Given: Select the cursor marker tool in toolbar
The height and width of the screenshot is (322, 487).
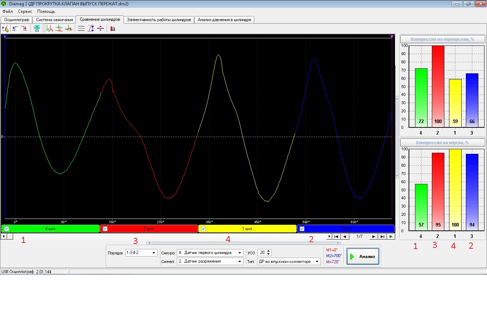Looking at the screenshot, I should point(5,29).
